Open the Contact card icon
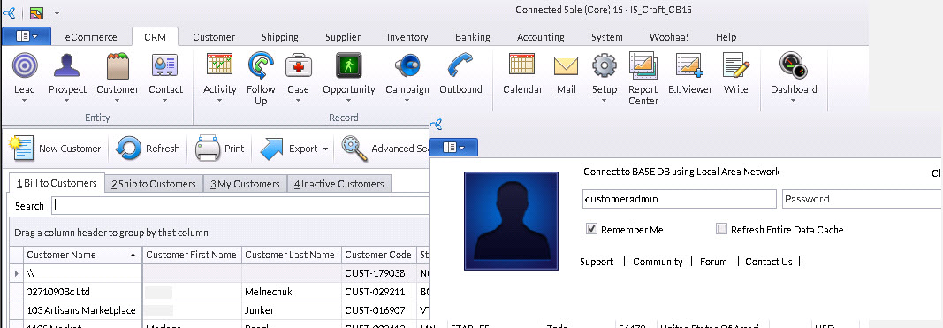The height and width of the screenshot is (328, 943). point(164,65)
